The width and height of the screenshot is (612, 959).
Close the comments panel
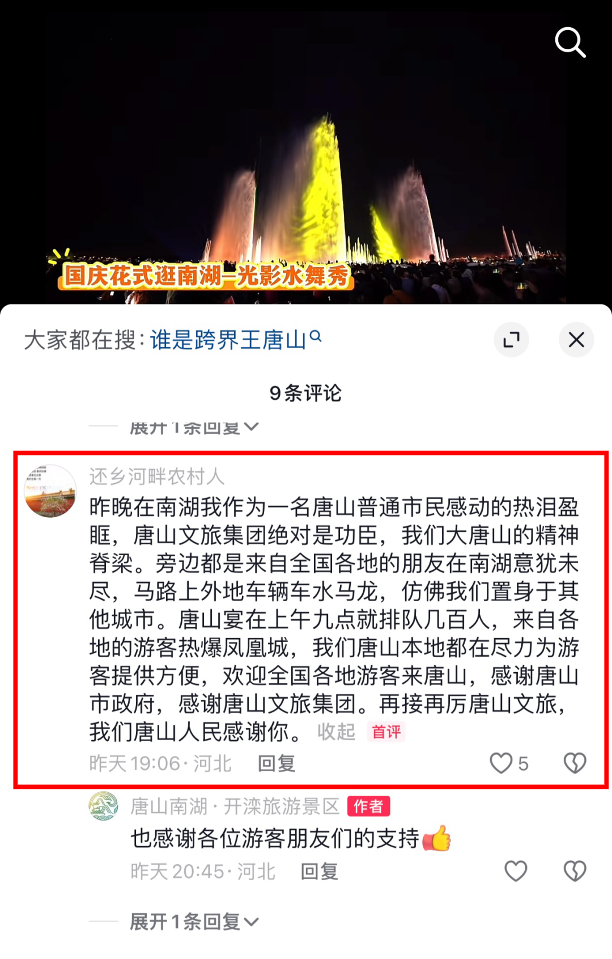[576, 340]
